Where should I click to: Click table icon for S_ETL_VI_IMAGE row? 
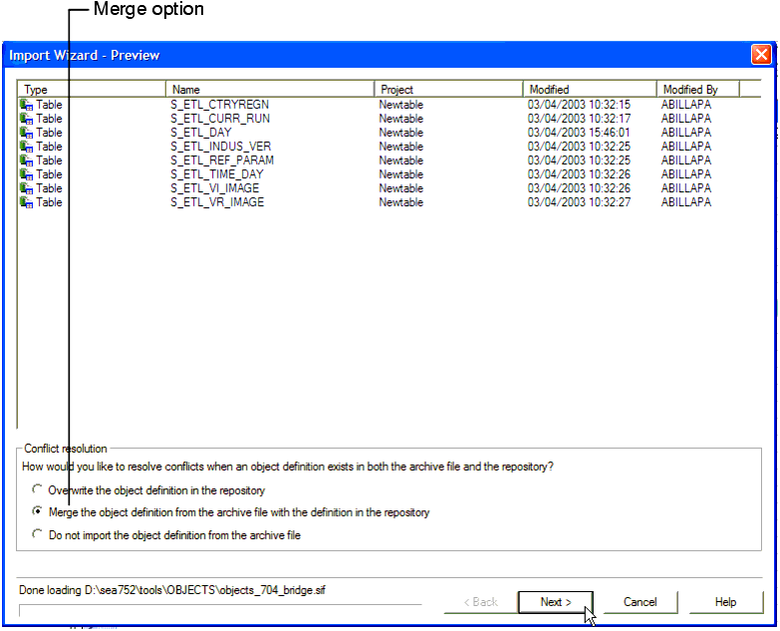[26, 188]
